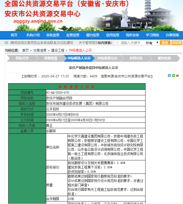The height and width of the screenshot is (204, 183).
Task: Click the project number GC-AQ-2020-070
Action: click(58, 93)
